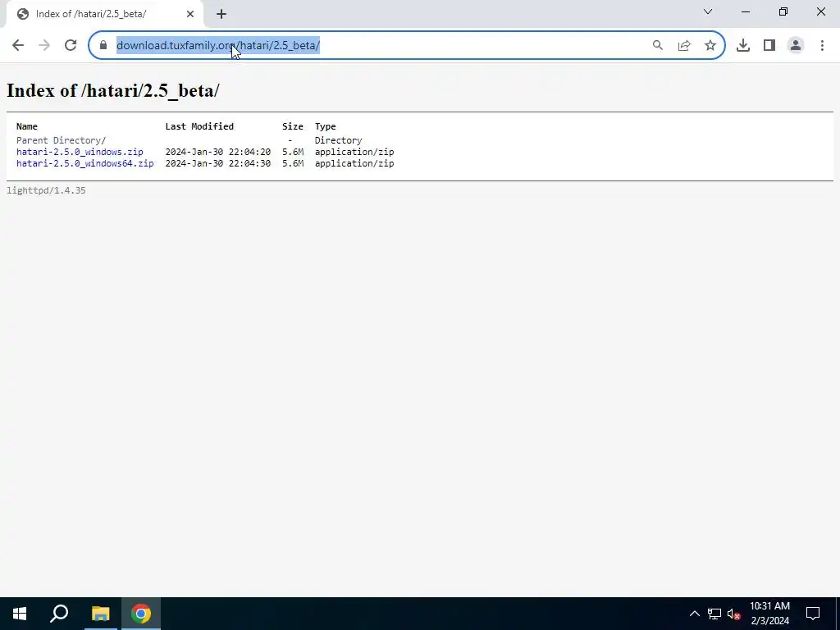Open the network status tray icon
The width and height of the screenshot is (840, 630).
(714, 614)
